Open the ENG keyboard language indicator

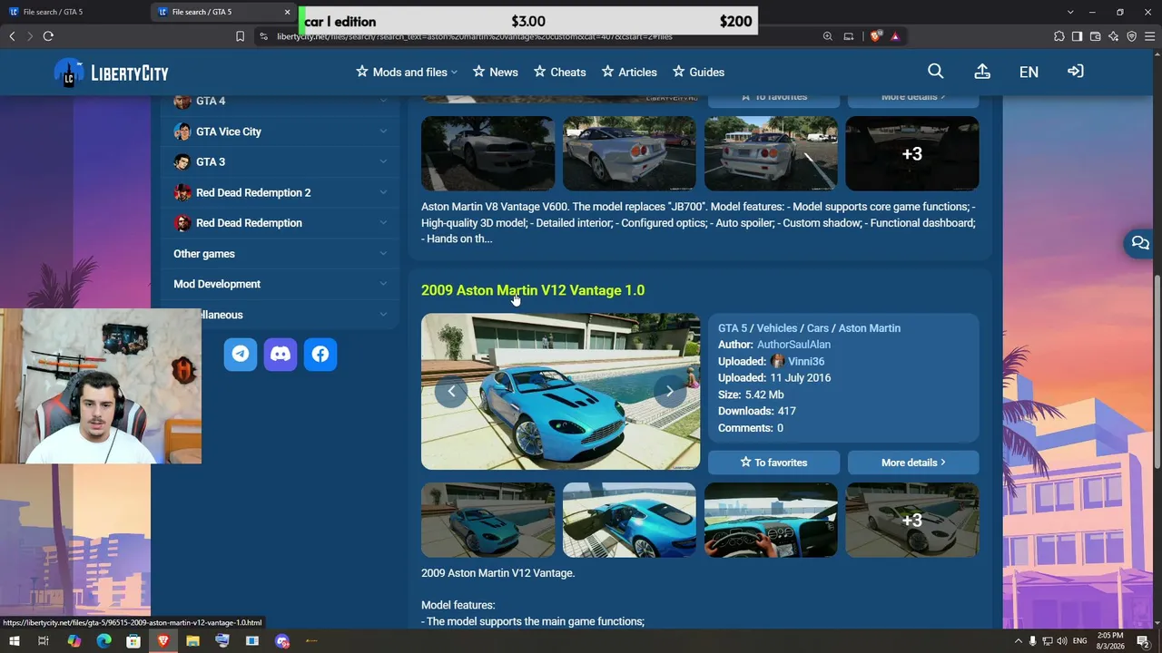1080,641
